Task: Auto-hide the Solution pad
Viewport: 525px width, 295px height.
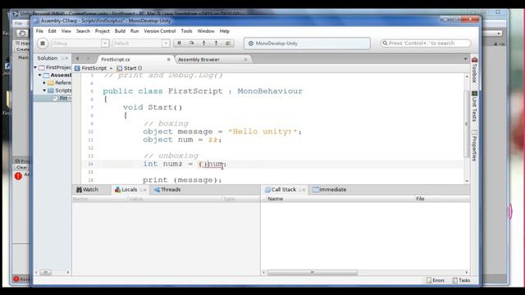Action: tap(62, 58)
